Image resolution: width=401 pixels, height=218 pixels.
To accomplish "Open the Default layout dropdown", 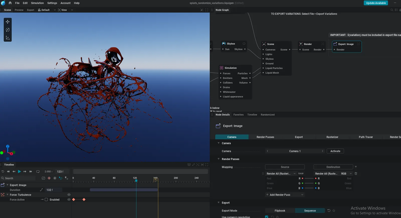I will (47, 10).
